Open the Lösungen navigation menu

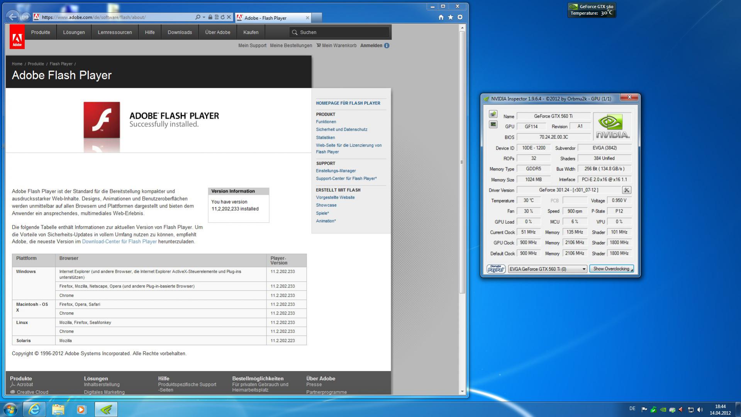tap(74, 32)
